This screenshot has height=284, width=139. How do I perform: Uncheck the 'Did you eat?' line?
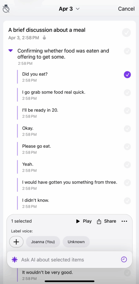click(127, 75)
